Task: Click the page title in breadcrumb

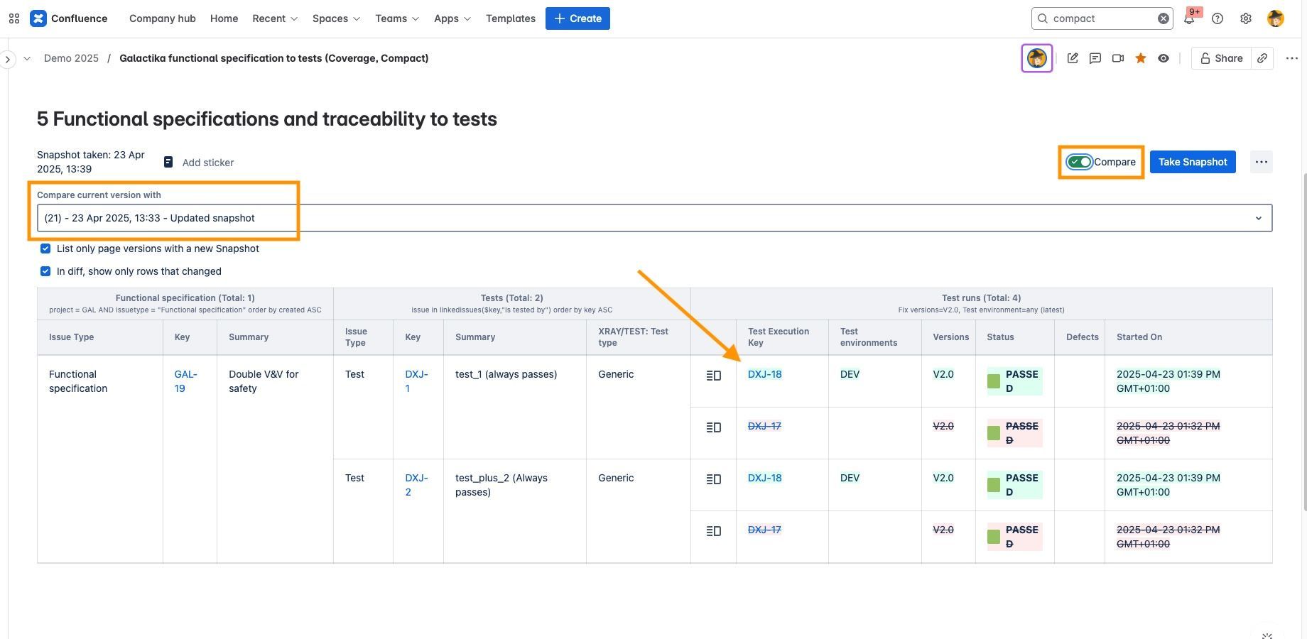Action: click(273, 58)
